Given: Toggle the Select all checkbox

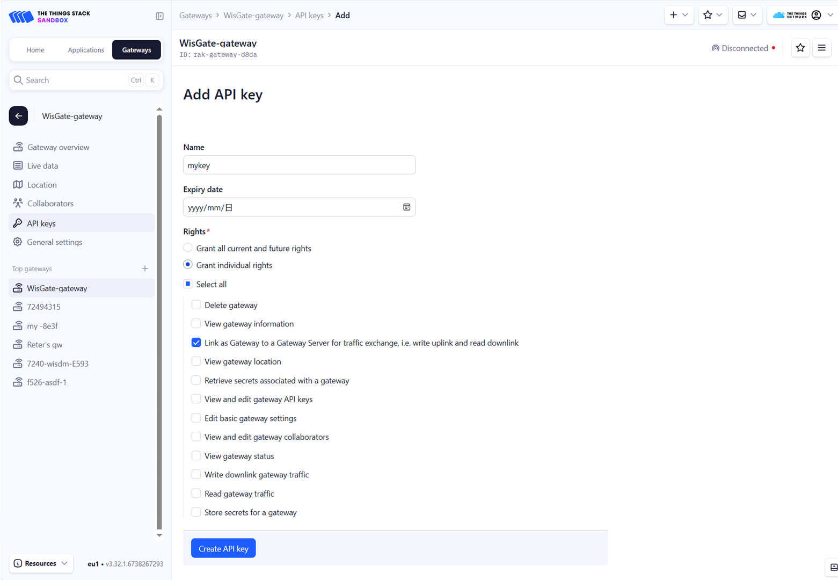Looking at the screenshot, I should pos(188,284).
